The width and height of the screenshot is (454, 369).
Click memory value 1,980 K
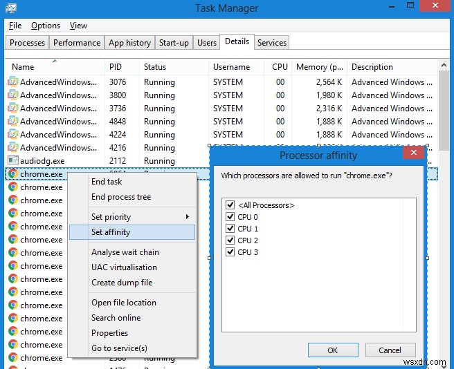(329, 95)
